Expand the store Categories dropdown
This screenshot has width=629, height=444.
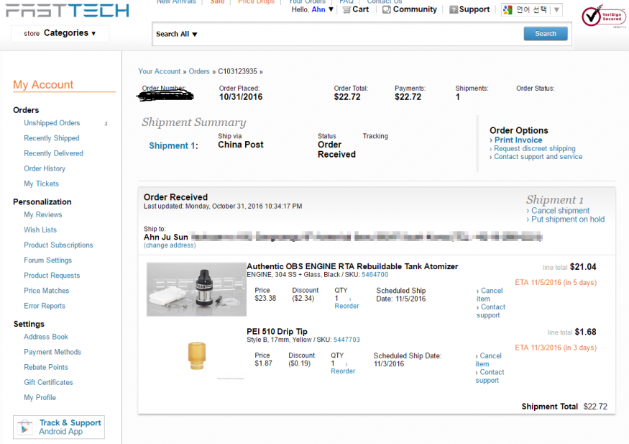click(60, 33)
